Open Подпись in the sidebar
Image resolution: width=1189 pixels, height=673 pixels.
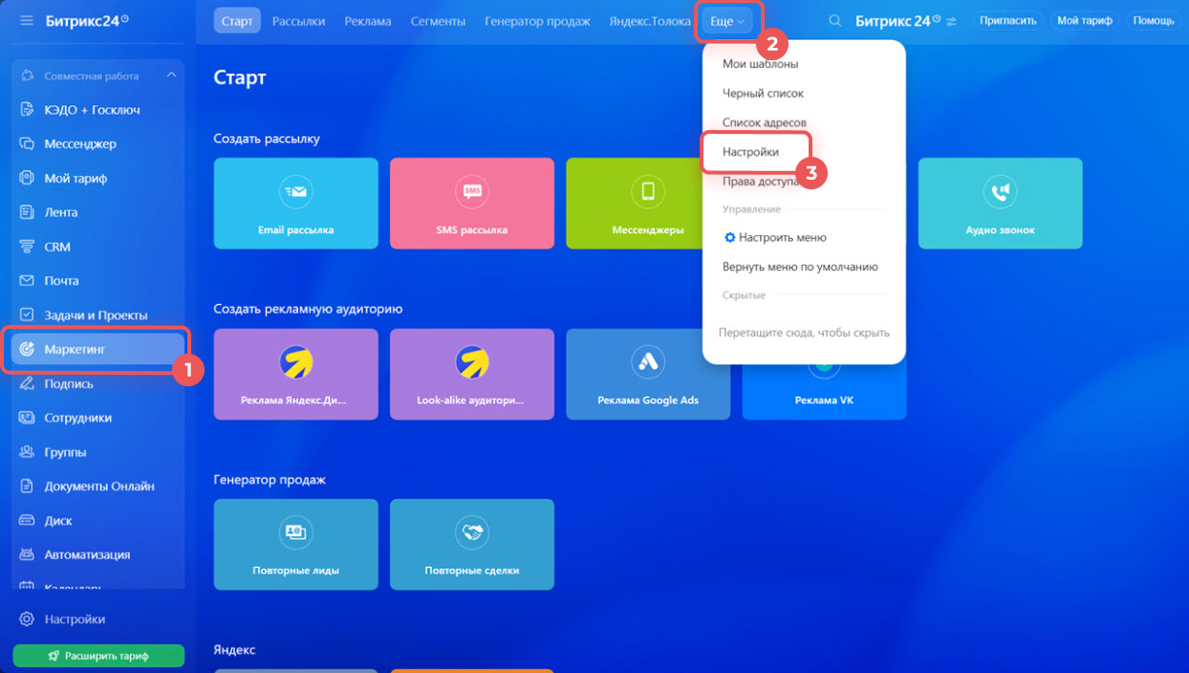coord(97,383)
